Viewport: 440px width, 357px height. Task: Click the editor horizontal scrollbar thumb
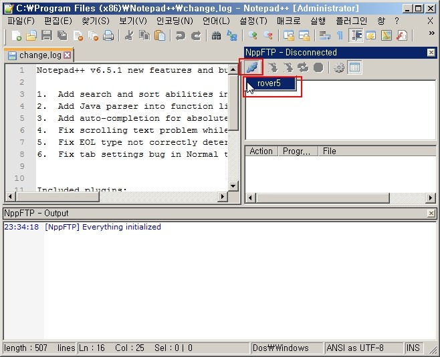tap(58, 196)
